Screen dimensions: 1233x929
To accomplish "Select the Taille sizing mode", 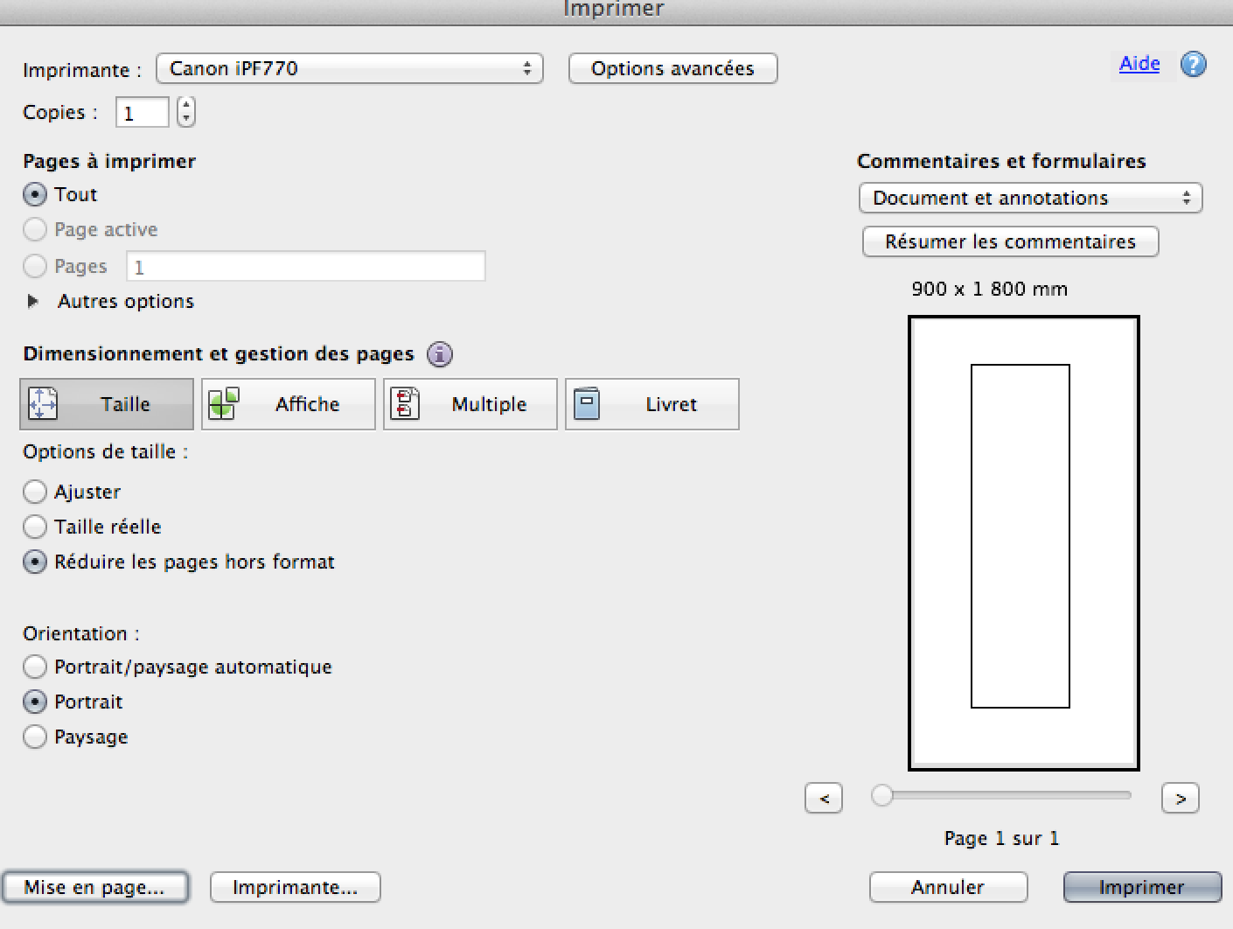I will pos(107,404).
